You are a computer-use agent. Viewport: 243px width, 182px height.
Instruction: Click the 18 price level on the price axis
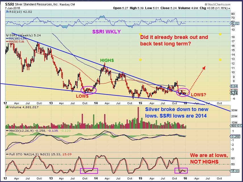coord(233,37)
